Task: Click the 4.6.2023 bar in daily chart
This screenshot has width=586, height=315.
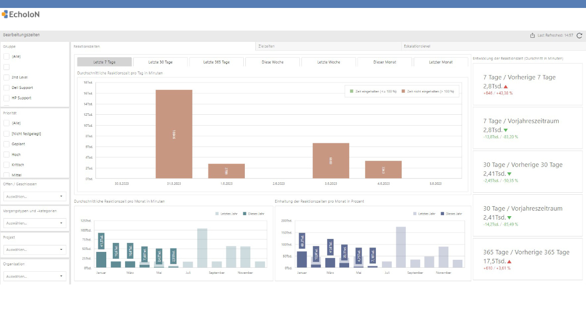Action: (383, 170)
